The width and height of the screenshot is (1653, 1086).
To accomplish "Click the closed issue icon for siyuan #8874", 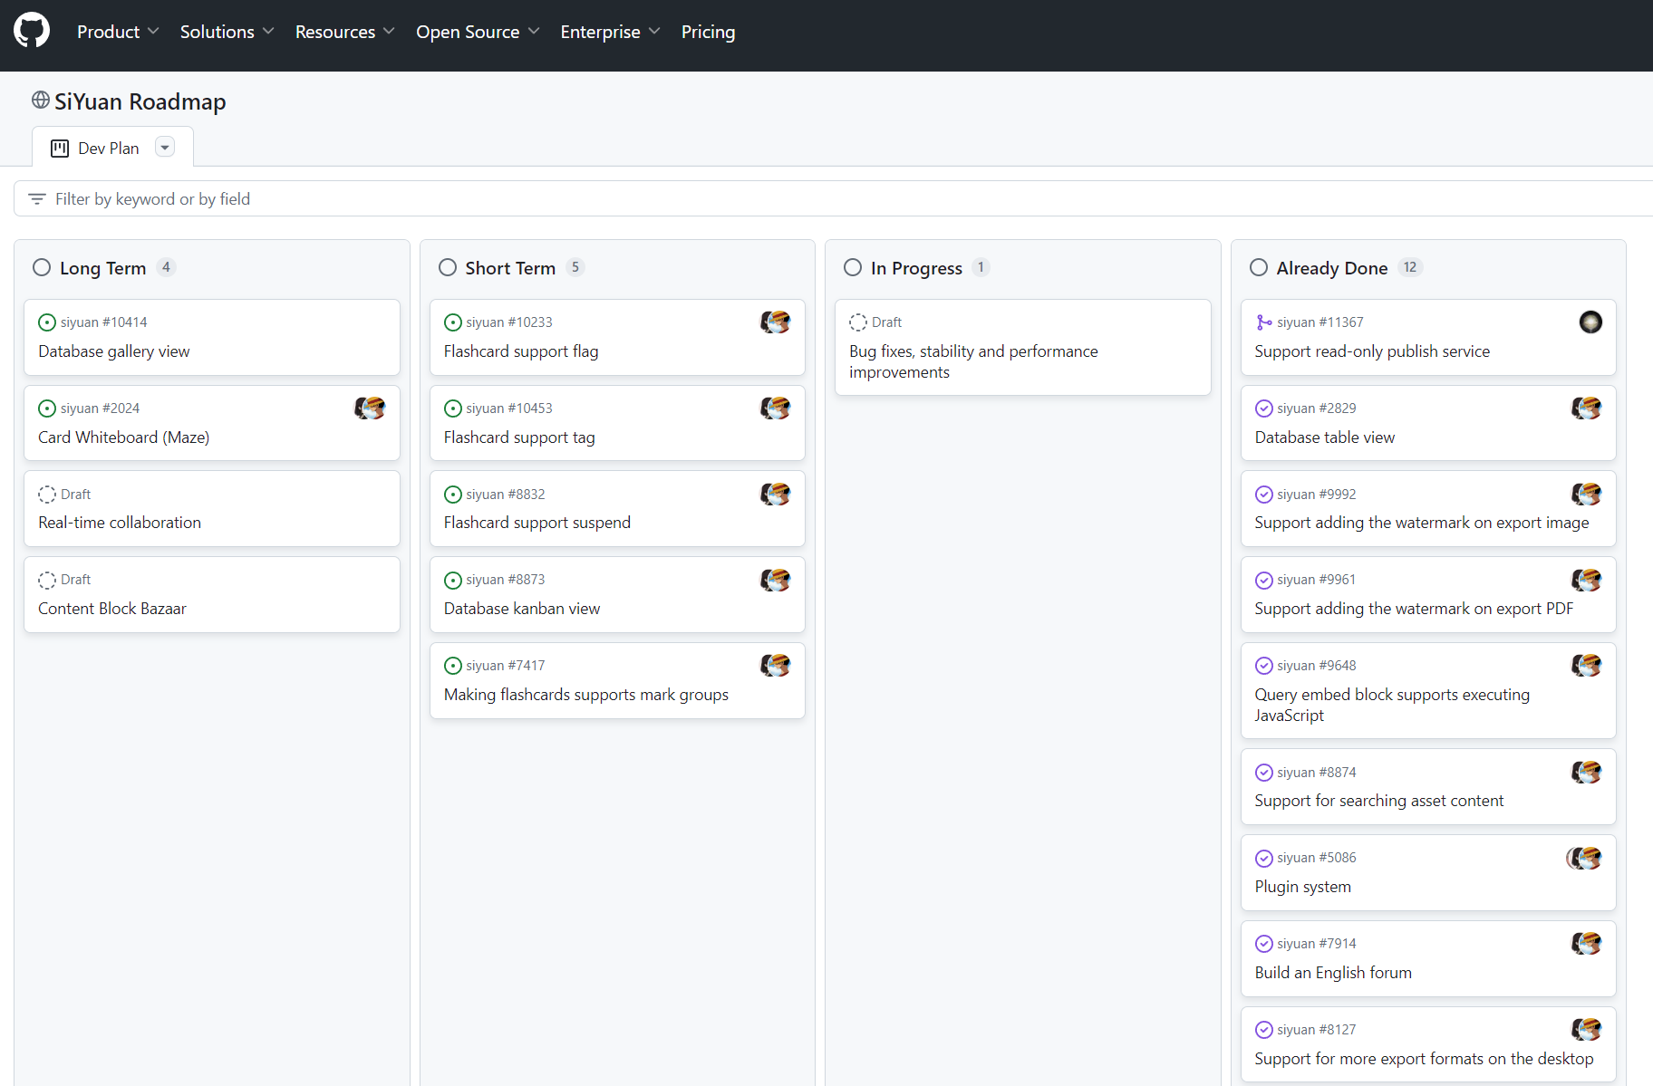I will pyautogui.click(x=1264, y=773).
